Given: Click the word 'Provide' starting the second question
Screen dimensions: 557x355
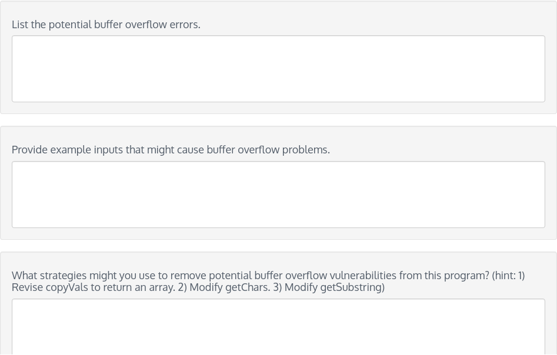Looking at the screenshot, I should (x=29, y=150).
